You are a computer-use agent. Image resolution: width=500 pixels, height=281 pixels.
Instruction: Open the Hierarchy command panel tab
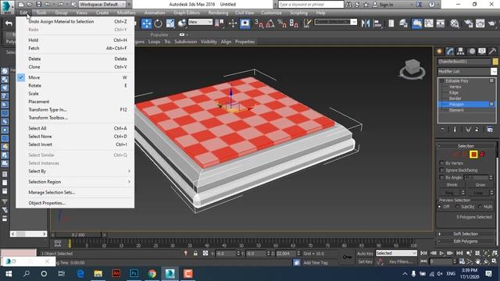point(460,52)
